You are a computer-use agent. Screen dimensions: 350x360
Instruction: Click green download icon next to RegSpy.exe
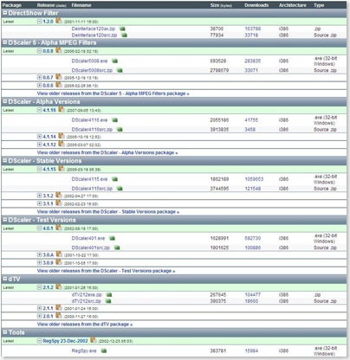pyautogui.click(x=104, y=351)
